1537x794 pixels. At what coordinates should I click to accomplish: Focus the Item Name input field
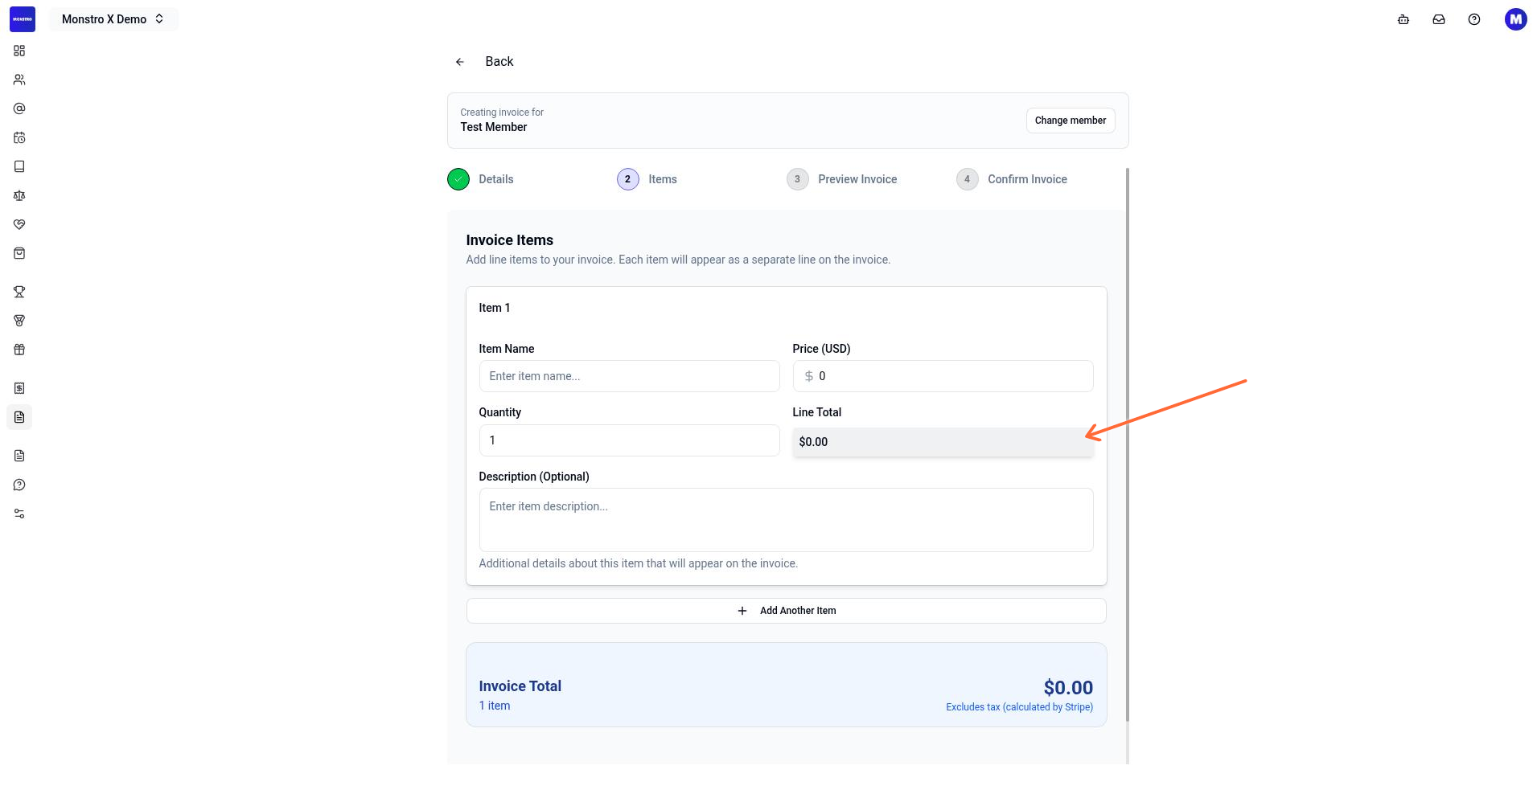click(630, 376)
